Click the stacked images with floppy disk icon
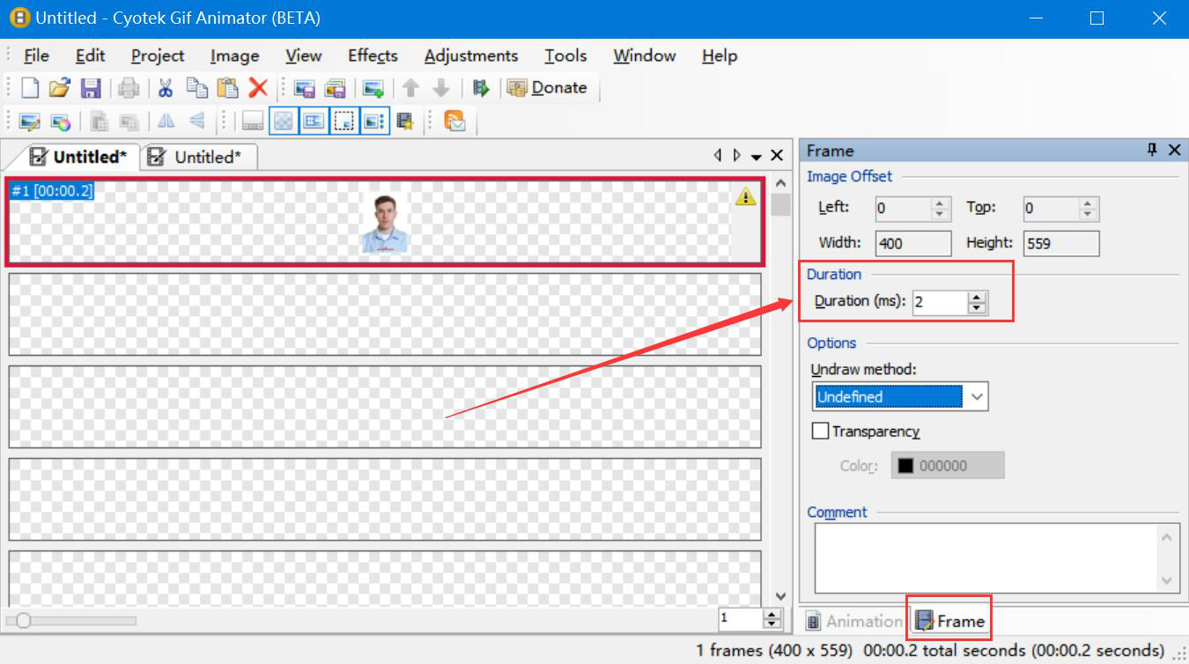Image resolution: width=1189 pixels, height=664 pixels. pyautogui.click(x=335, y=88)
